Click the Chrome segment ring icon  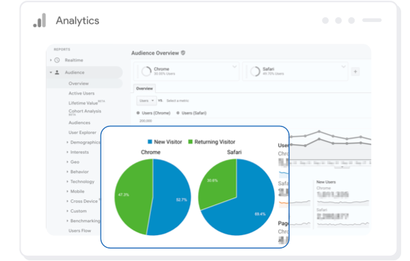(146, 71)
